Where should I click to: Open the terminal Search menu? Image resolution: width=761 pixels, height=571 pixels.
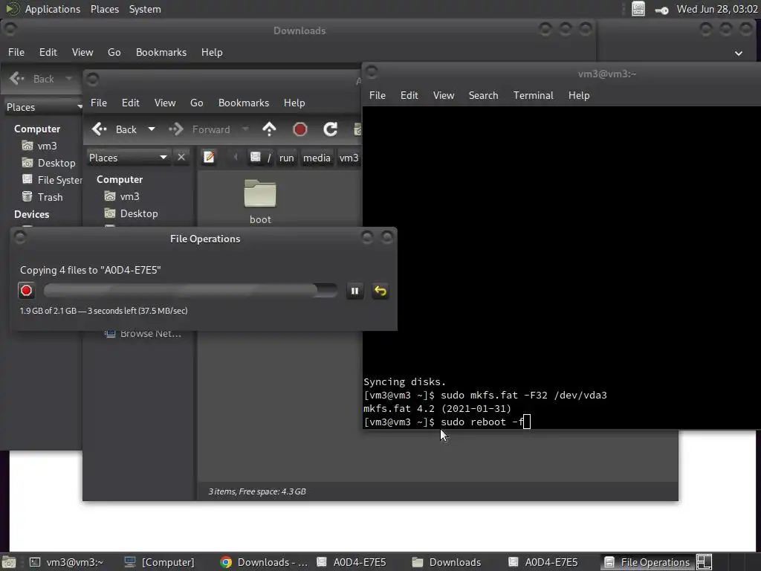(483, 96)
